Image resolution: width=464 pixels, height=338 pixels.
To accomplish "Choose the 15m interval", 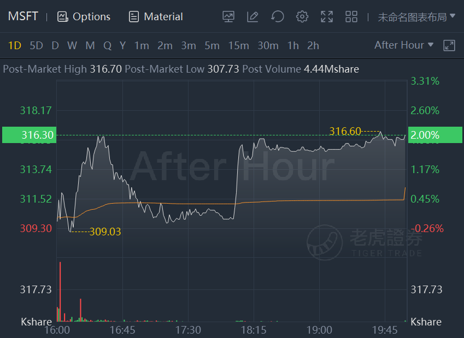I will [x=238, y=45].
